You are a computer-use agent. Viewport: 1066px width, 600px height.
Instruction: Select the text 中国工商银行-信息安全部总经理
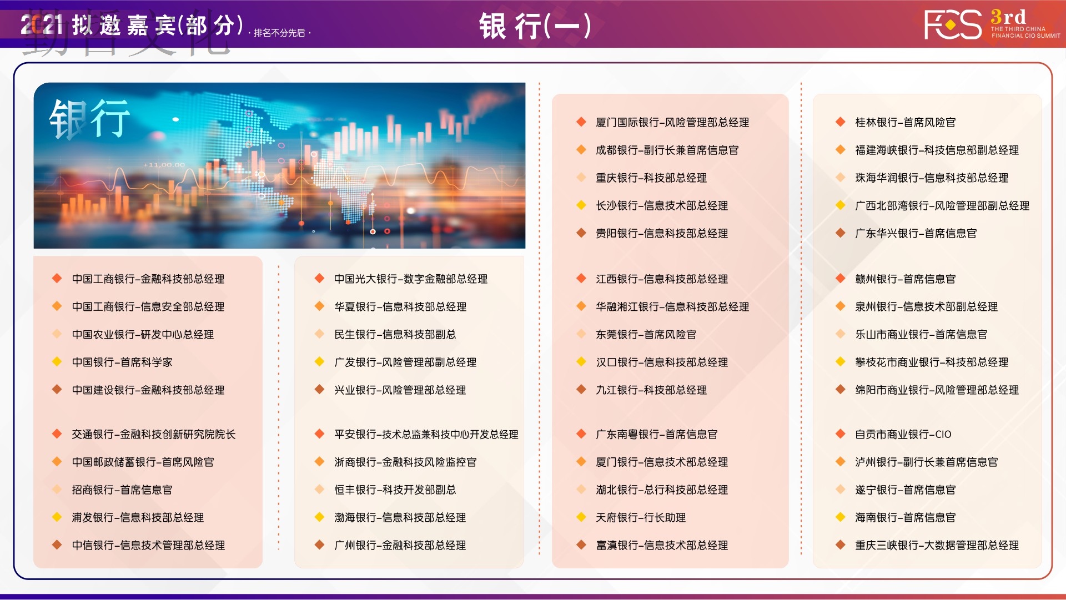click(x=148, y=306)
